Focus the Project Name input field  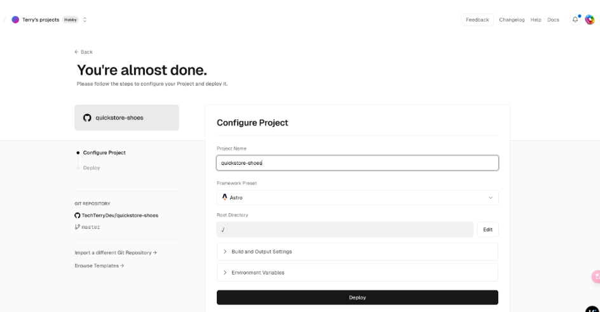[x=357, y=163]
